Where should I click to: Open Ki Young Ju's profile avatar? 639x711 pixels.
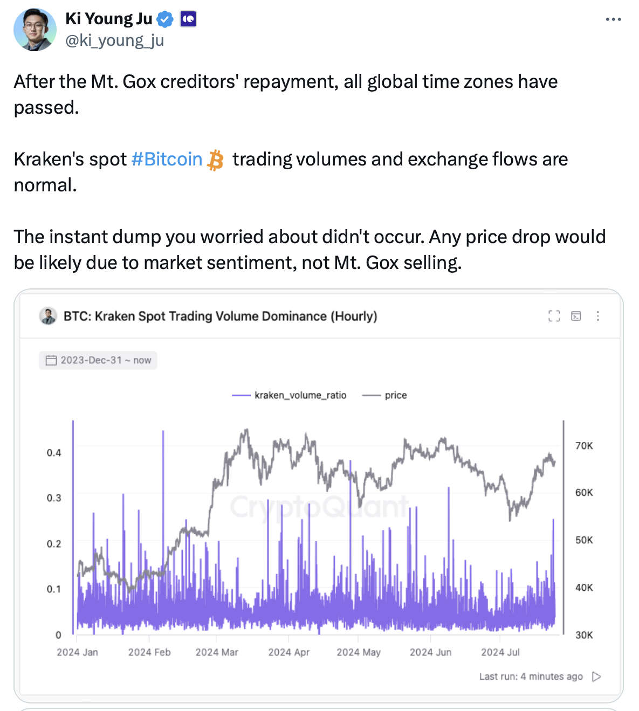click(35, 30)
